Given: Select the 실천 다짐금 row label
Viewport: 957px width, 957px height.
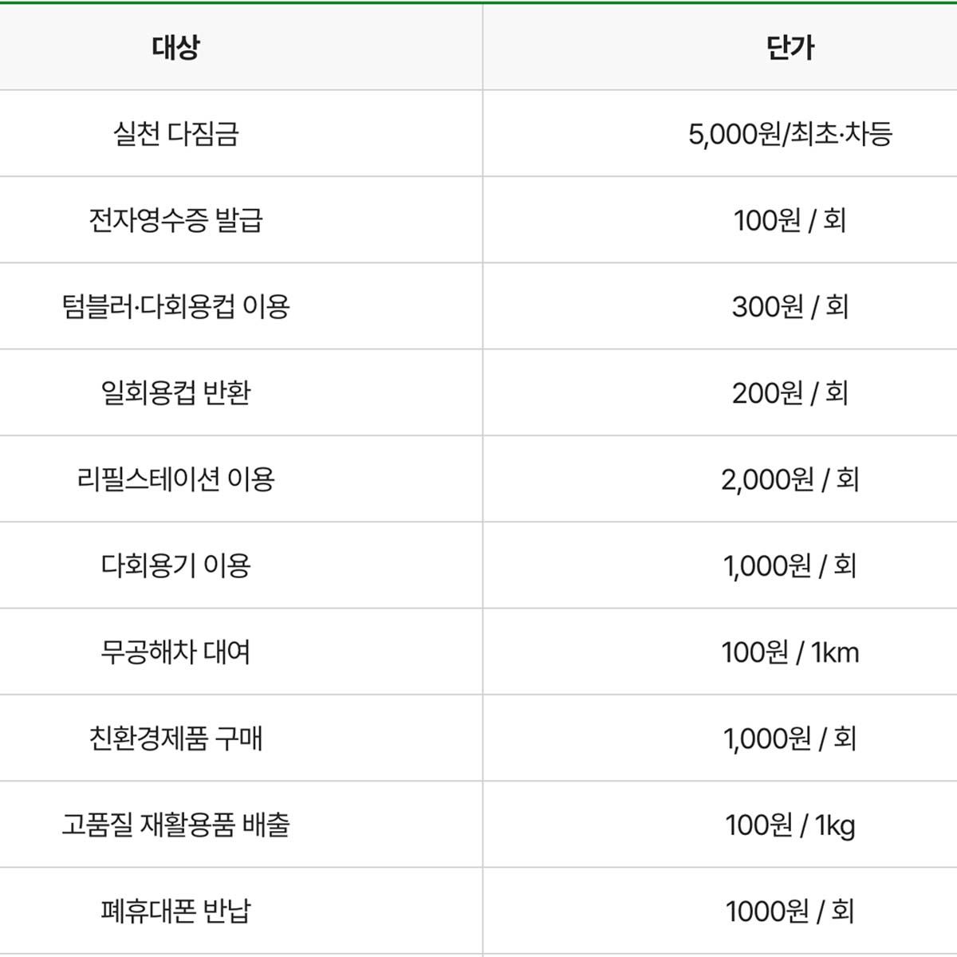Looking at the screenshot, I should [175, 133].
